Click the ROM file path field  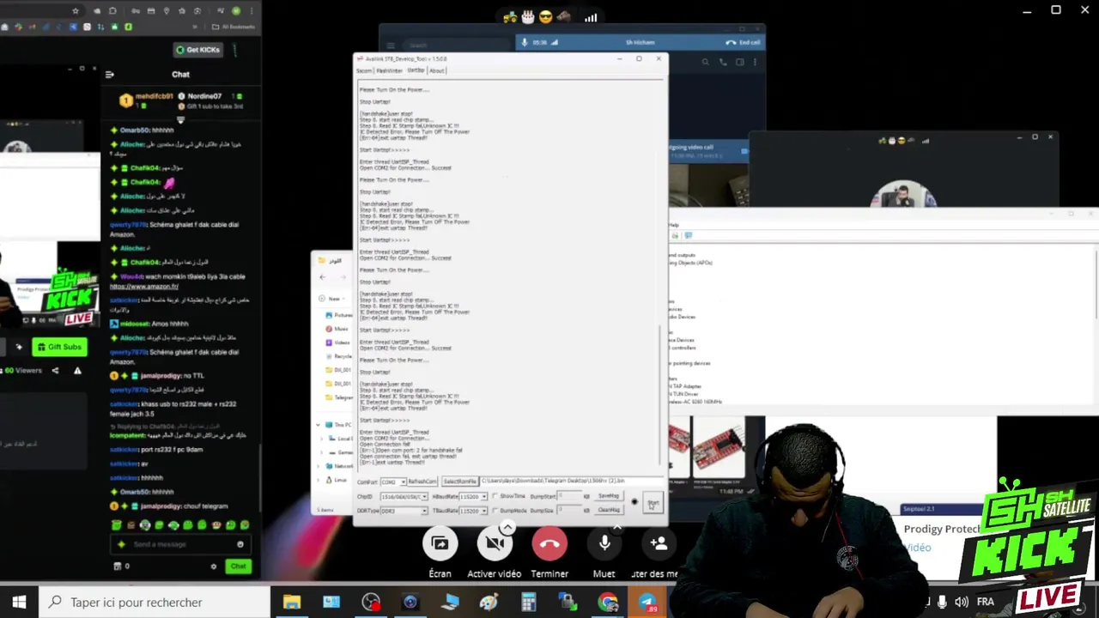click(571, 482)
